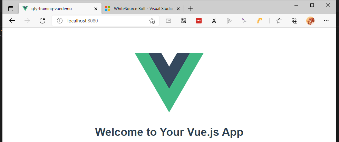This screenshot has width=339, height=142.
Task: Open Collections panel
Action: coord(295,21)
